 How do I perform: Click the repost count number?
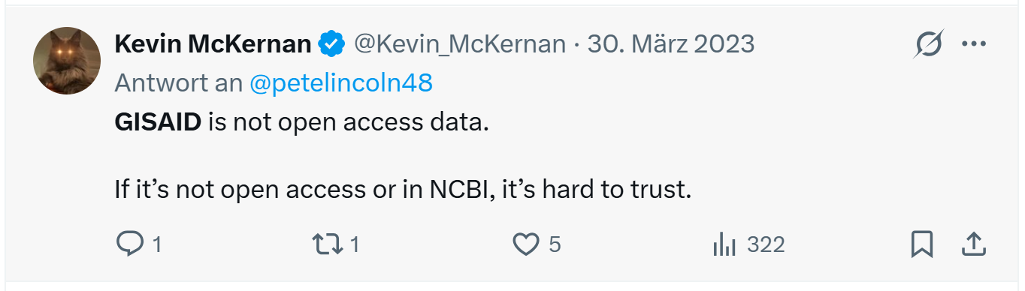(x=355, y=244)
